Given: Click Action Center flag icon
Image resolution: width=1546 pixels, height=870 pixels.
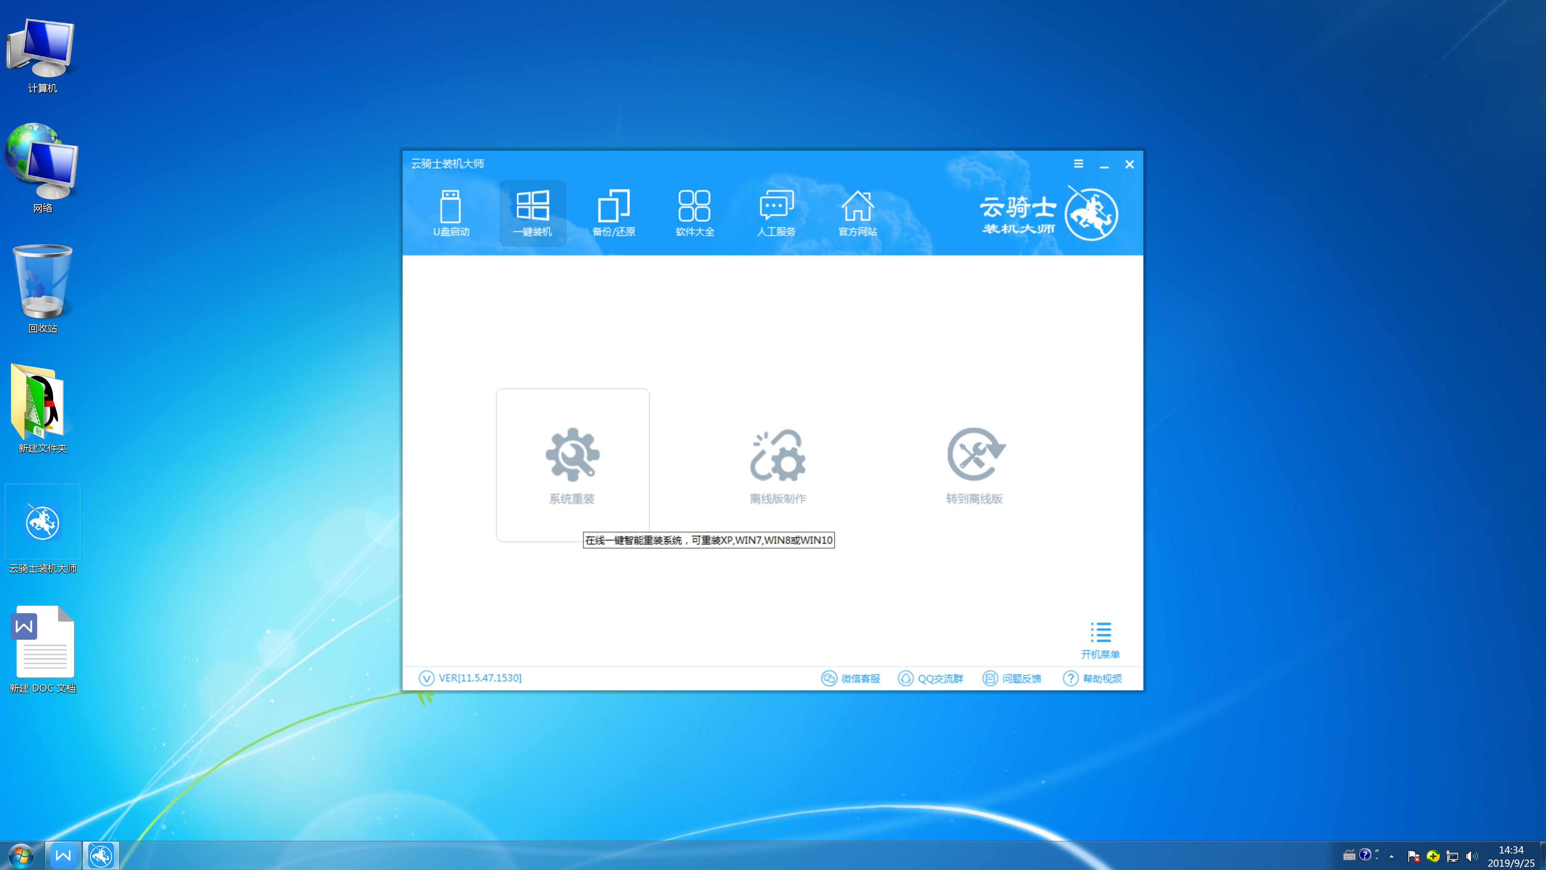Looking at the screenshot, I should [x=1414, y=856].
